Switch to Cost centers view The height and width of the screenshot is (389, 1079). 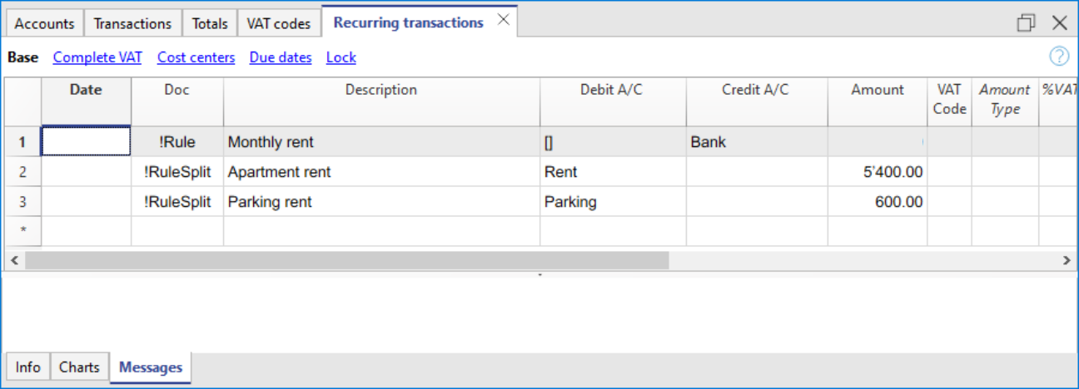(x=196, y=57)
